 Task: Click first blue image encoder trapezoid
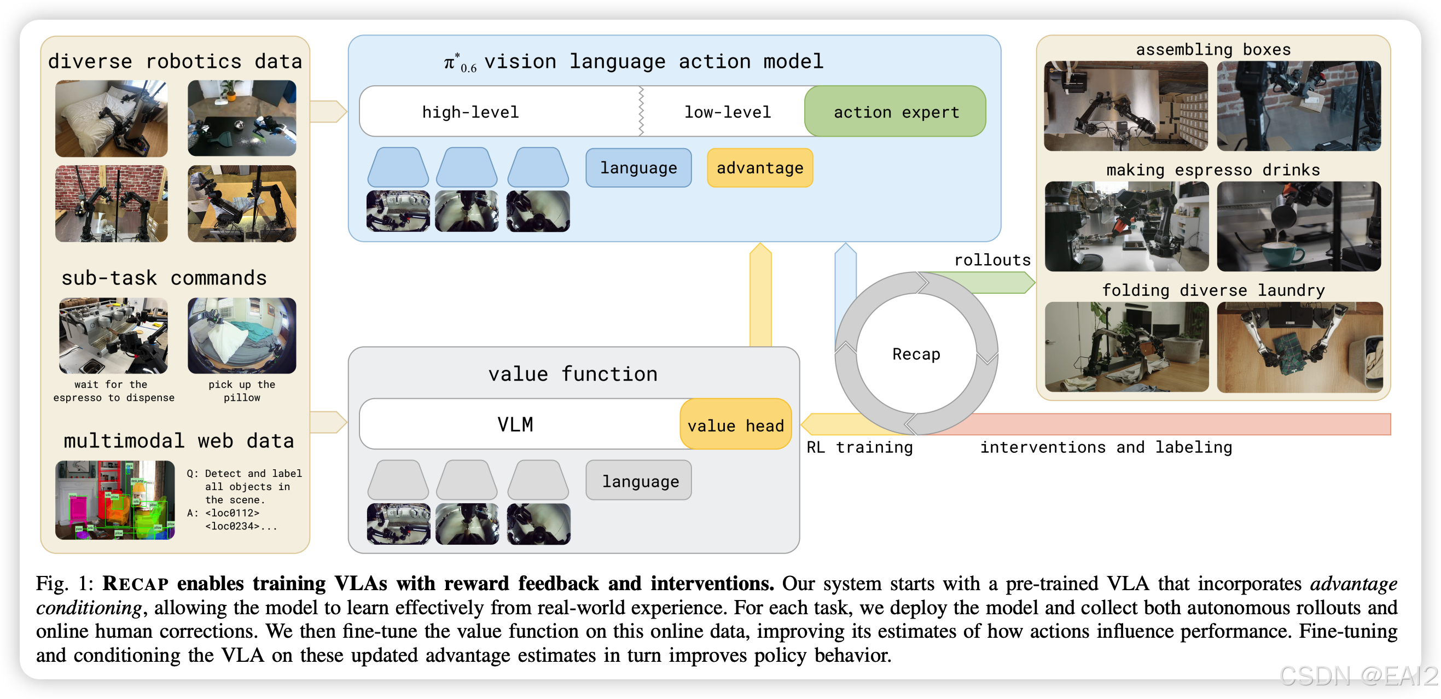pos(398,168)
